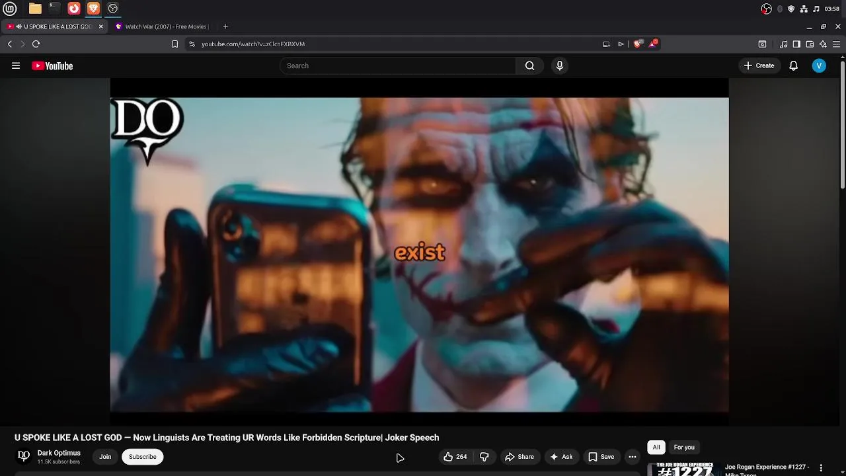Go back to the previous page
This screenshot has height=476, width=846.
[10, 44]
